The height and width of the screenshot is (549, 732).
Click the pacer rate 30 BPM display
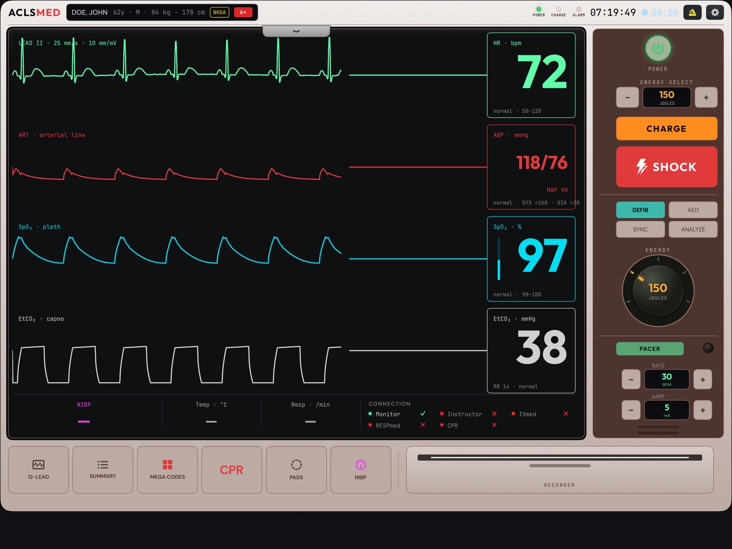pos(667,379)
